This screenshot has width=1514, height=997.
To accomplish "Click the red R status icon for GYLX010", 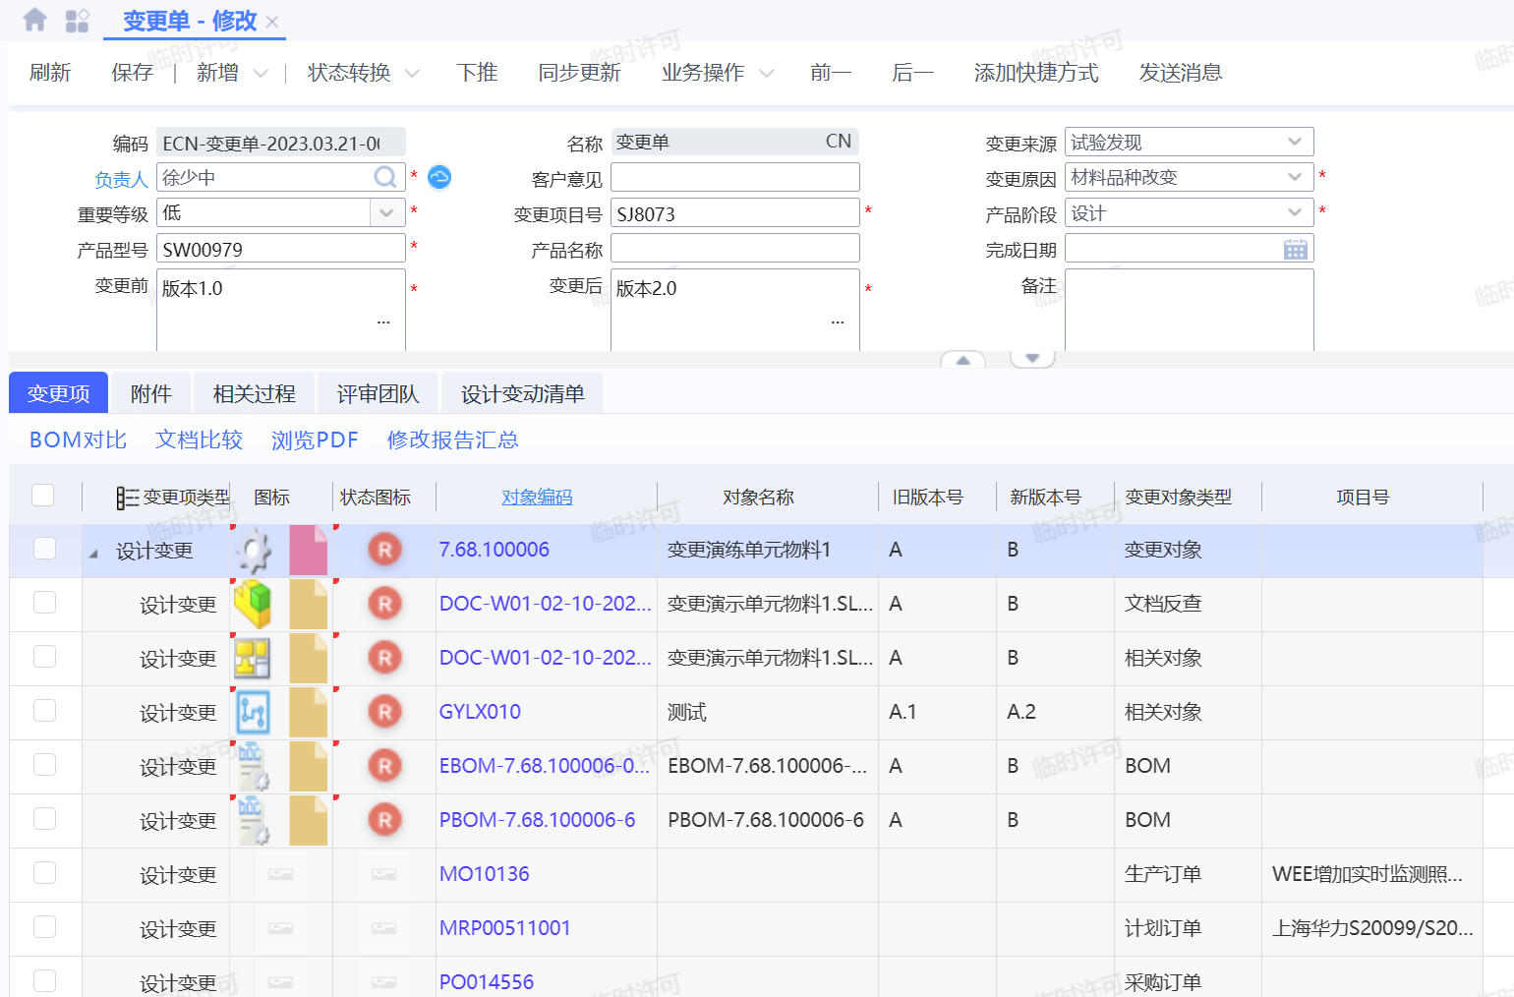I will click(x=384, y=712).
